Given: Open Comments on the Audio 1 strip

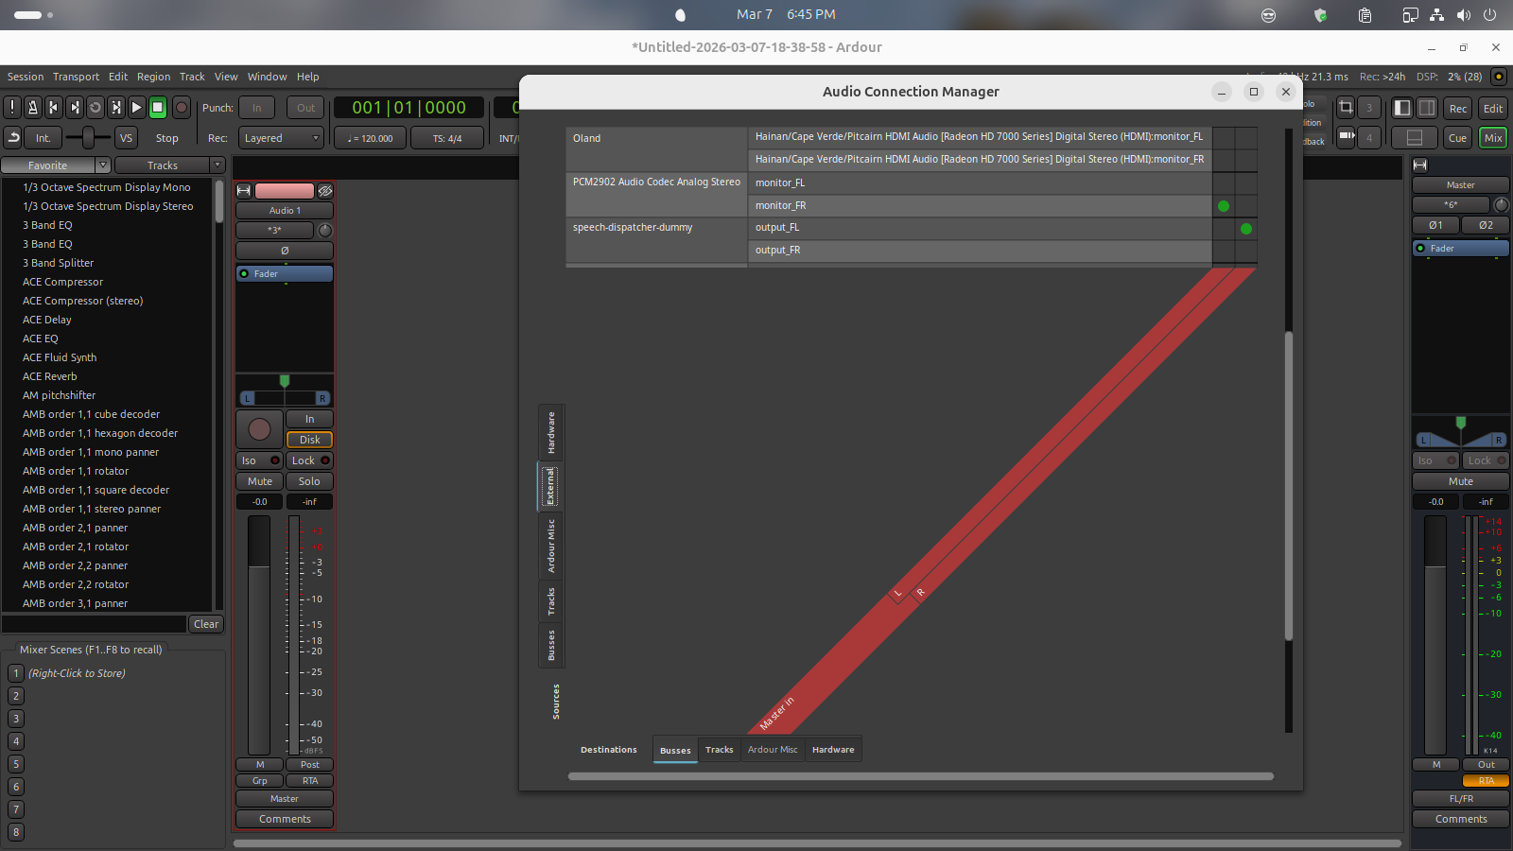Looking at the screenshot, I should coord(285,819).
